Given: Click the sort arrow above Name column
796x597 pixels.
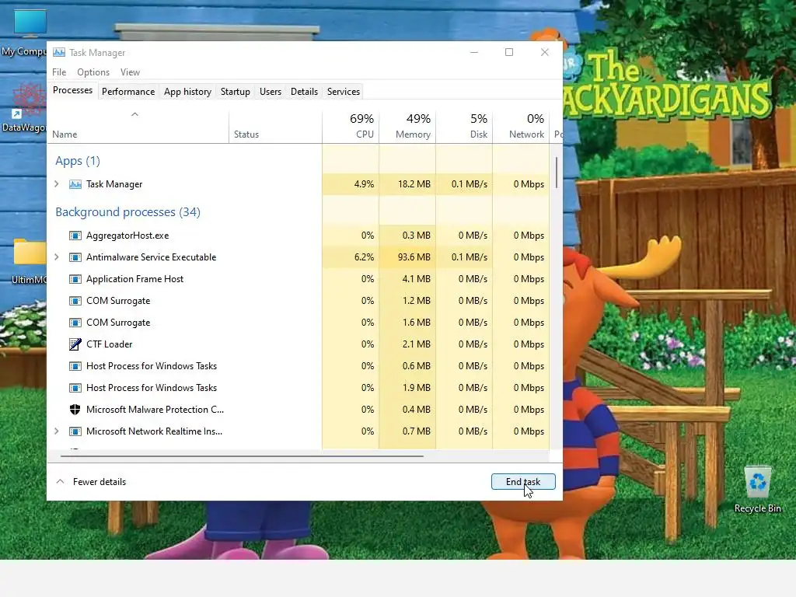Looking at the screenshot, I should (134, 114).
